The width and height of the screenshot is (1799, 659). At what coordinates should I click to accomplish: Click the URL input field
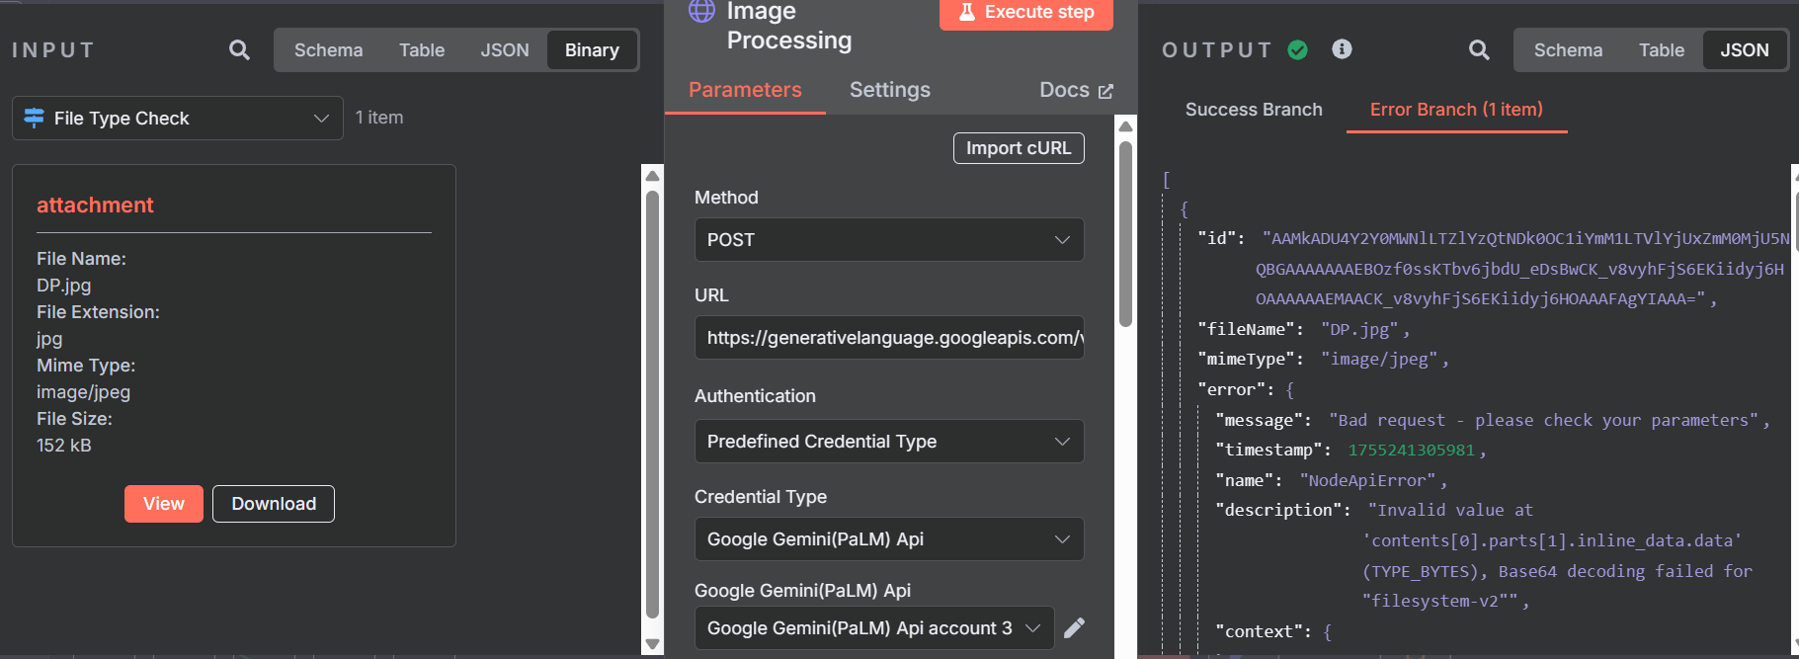[888, 338]
